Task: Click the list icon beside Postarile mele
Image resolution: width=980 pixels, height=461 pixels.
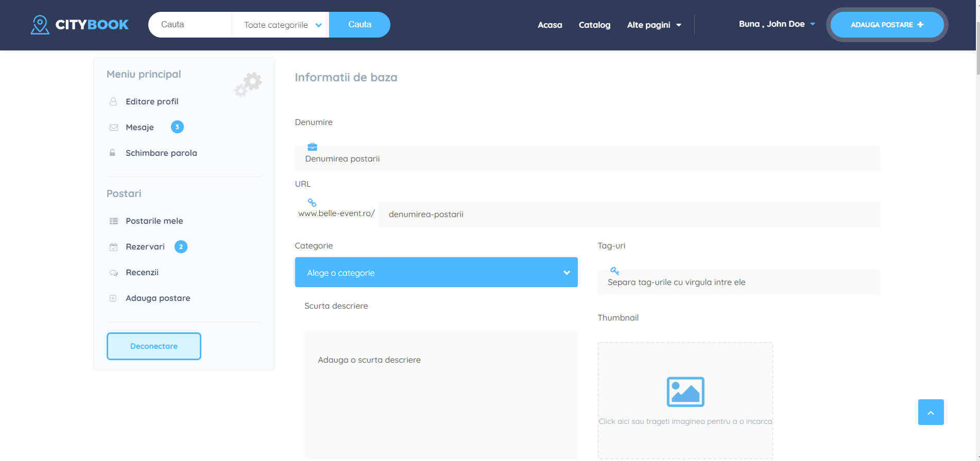Action: [x=114, y=221]
